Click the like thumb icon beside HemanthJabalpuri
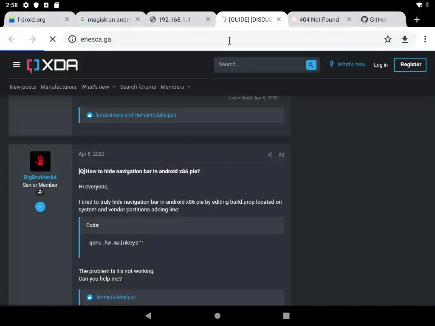Image resolution: width=435 pixels, height=326 pixels. click(x=89, y=298)
